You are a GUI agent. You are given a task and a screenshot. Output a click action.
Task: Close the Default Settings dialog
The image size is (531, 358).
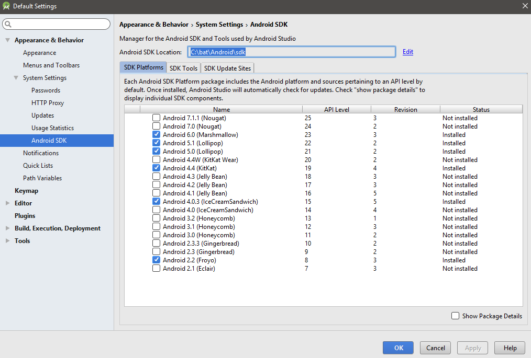(525, 6)
